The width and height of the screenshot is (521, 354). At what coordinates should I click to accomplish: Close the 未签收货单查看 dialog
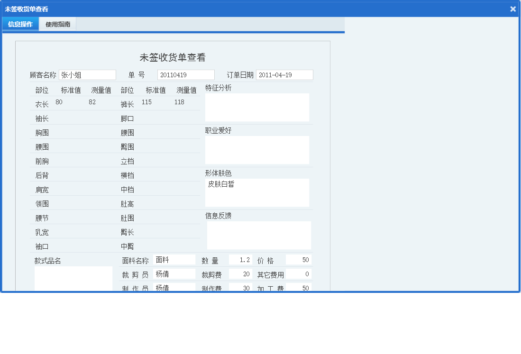513,9
